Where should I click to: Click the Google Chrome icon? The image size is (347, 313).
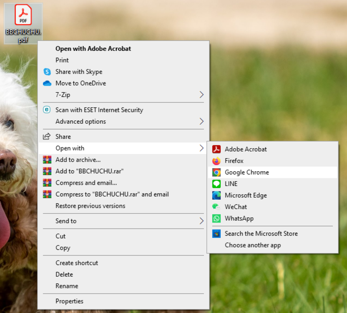tap(216, 172)
